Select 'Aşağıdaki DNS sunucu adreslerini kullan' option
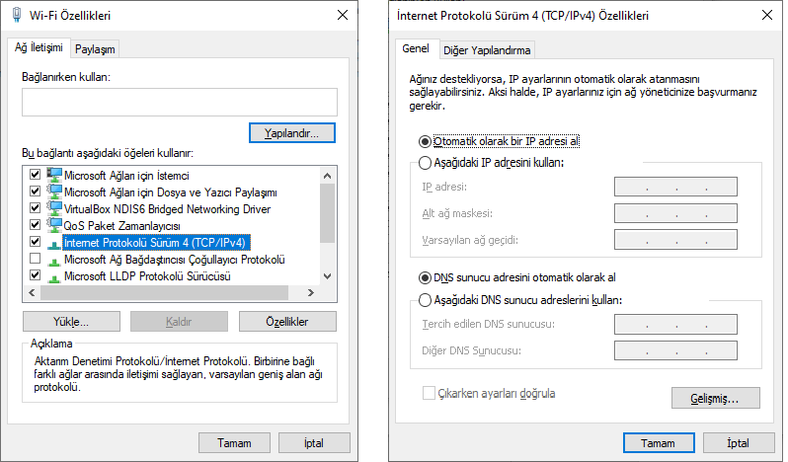Screen dimensions: 788x462 (x=426, y=300)
